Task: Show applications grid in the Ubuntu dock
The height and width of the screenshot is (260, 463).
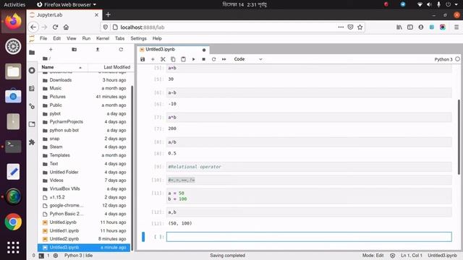Action: coord(13,247)
